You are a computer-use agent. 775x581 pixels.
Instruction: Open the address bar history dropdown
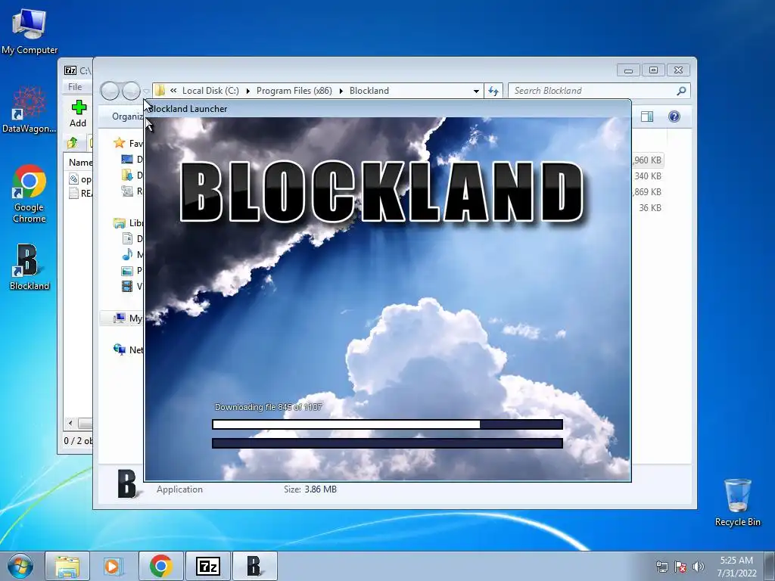point(476,91)
